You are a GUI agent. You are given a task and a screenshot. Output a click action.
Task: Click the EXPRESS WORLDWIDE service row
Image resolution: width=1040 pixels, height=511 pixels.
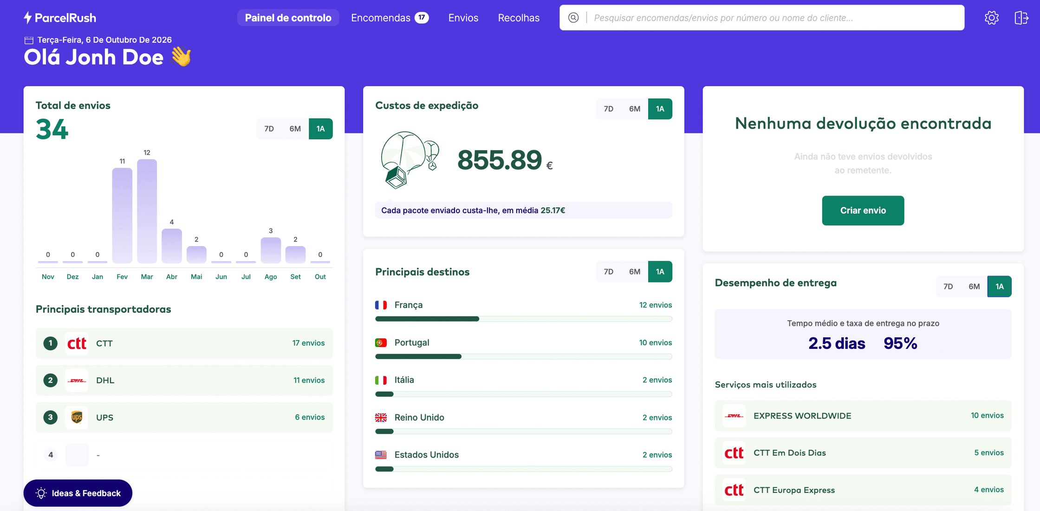coord(863,416)
